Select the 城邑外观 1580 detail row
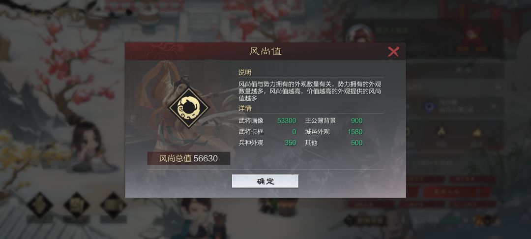Viewport: 531px width, 239px height. coord(333,132)
